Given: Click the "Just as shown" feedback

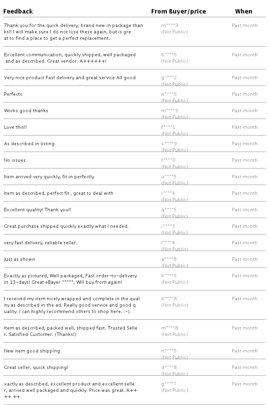Looking at the screenshot, I should coord(20,259).
